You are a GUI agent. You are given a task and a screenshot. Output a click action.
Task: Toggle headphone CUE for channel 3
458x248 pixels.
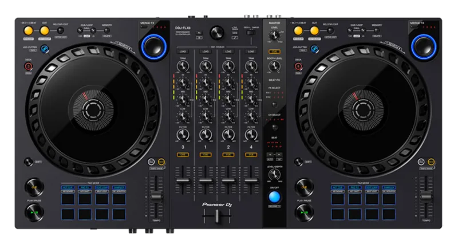coord(183,155)
